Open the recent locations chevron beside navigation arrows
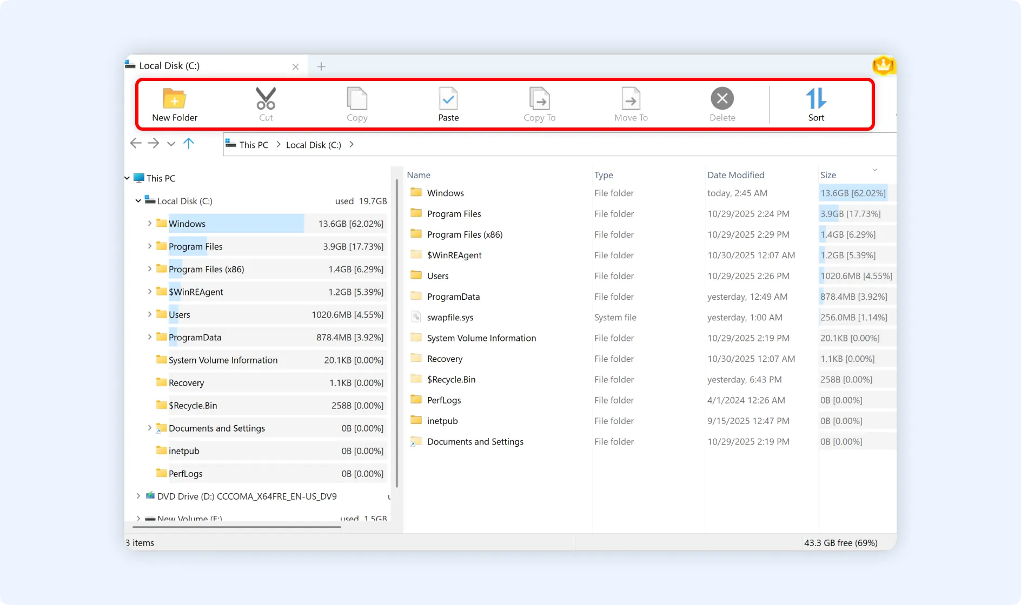 (170, 144)
